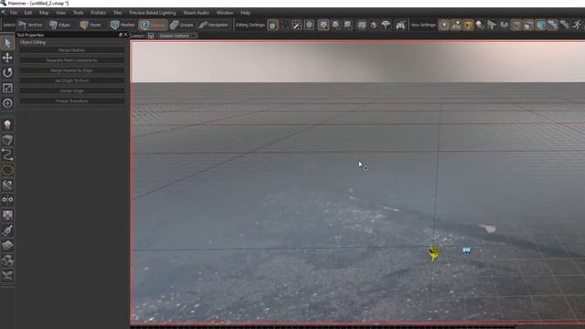
Task: Switch selection mode to Edges
Action: 60,25
